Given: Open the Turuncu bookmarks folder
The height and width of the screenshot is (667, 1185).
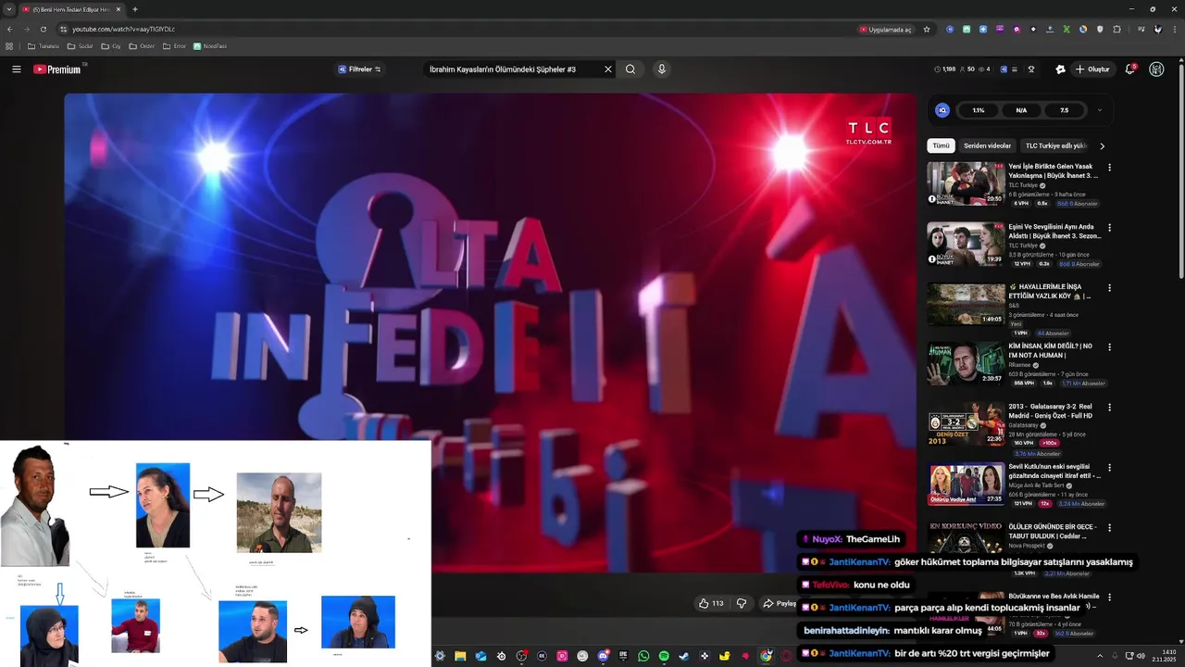Looking at the screenshot, I should (43, 46).
